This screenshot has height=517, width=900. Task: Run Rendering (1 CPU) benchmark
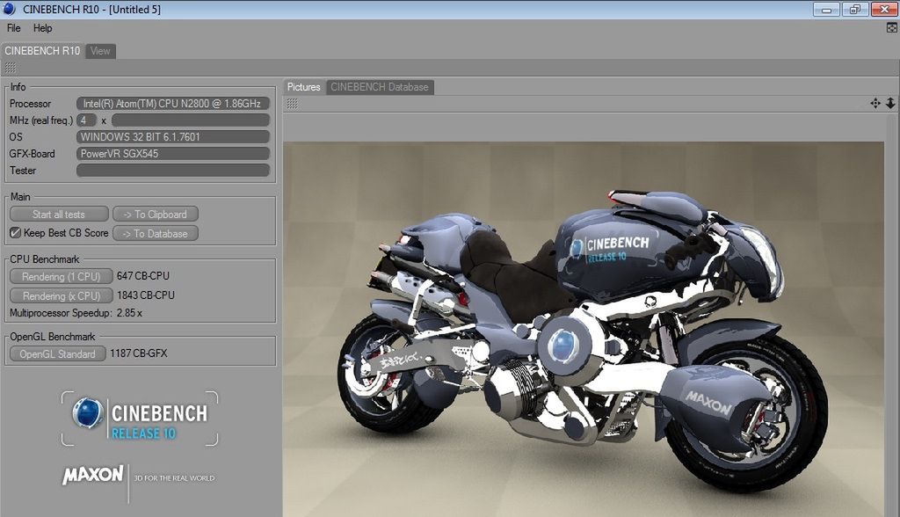coord(61,276)
